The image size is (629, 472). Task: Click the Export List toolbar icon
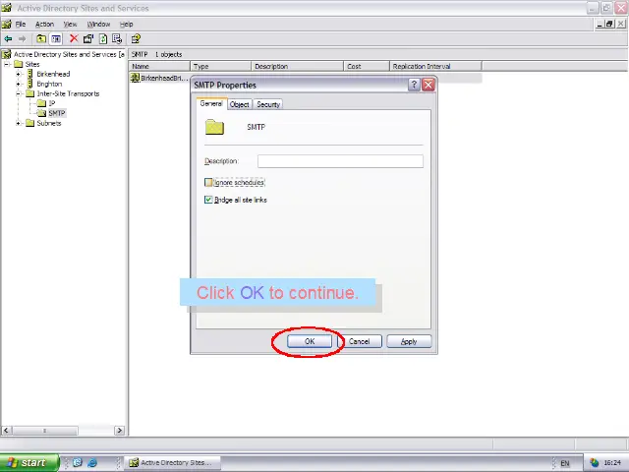[117, 39]
